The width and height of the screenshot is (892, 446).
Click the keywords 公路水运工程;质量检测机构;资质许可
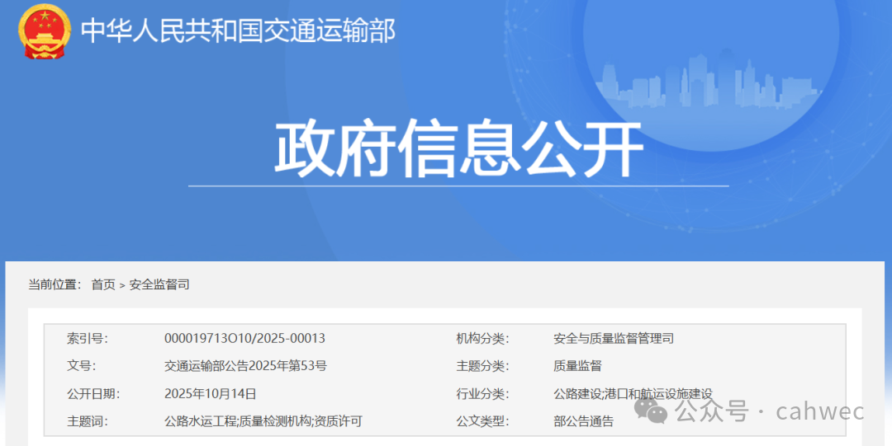coord(263,421)
